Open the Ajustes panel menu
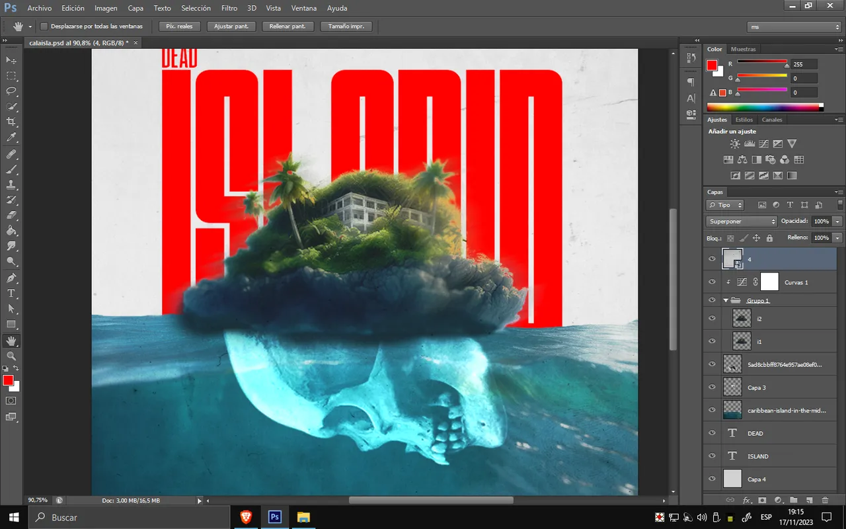846x529 pixels. point(839,120)
